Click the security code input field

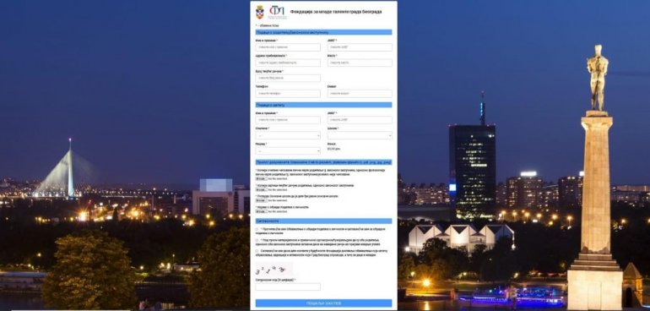(x=288, y=287)
